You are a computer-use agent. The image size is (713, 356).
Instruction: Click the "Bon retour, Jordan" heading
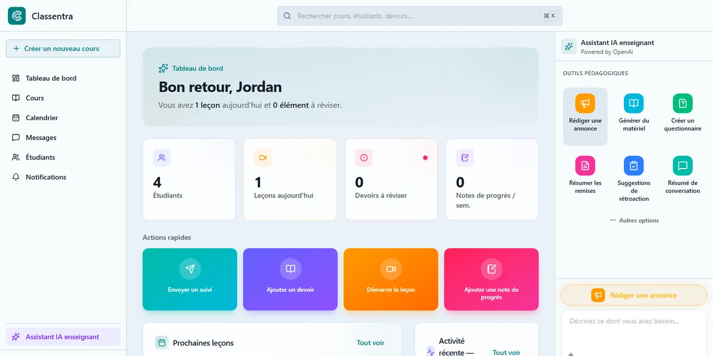coord(220,87)
